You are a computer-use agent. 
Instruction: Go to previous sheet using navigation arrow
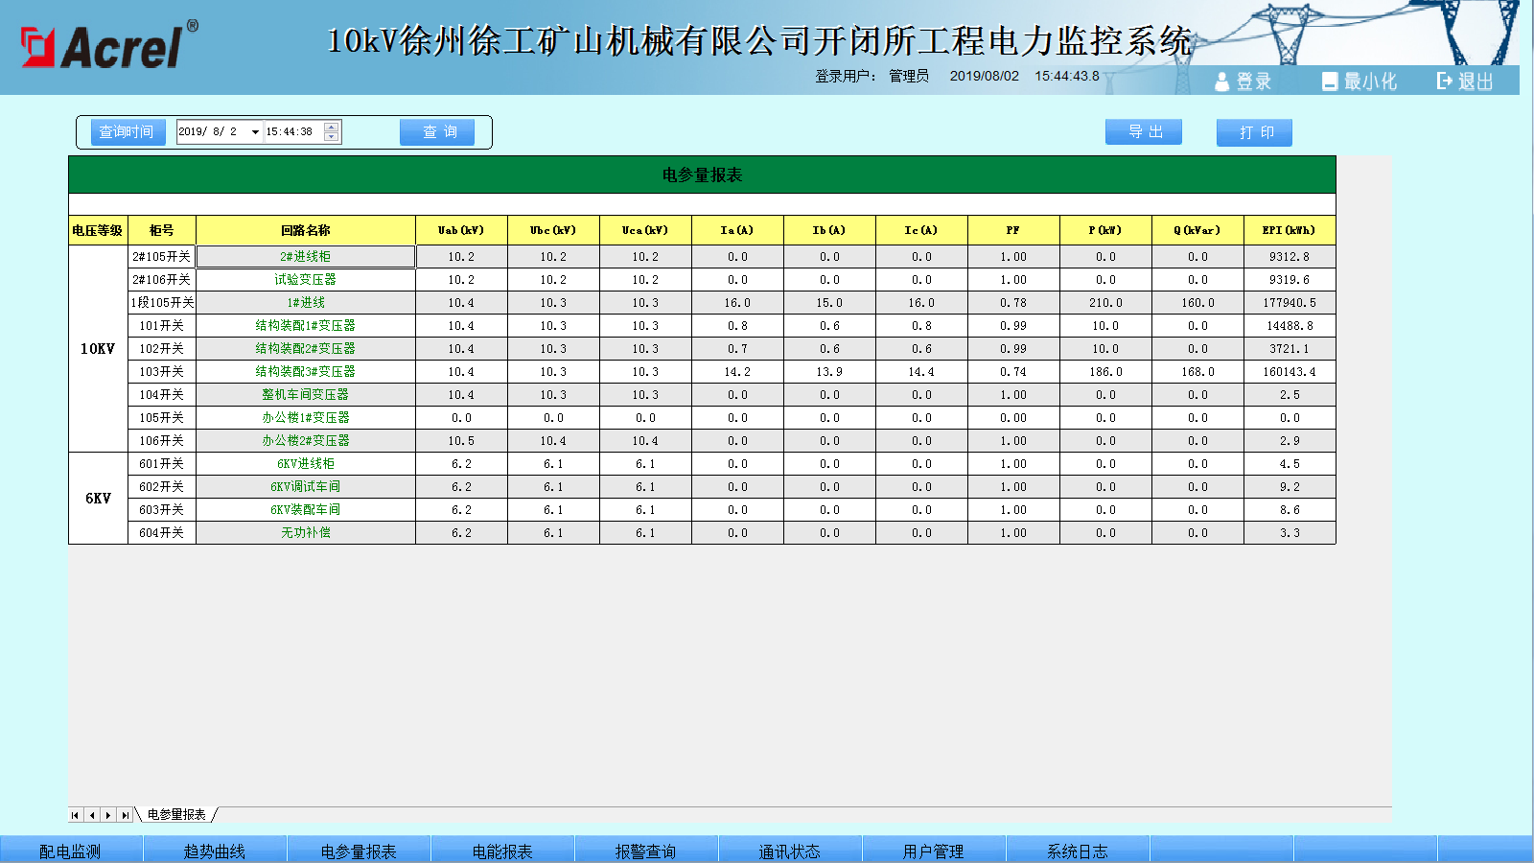pos(92,815)
